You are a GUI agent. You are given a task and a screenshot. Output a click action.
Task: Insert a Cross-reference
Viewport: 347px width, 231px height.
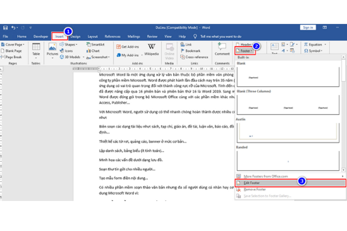pyautogui.click(x=194, y=57)
